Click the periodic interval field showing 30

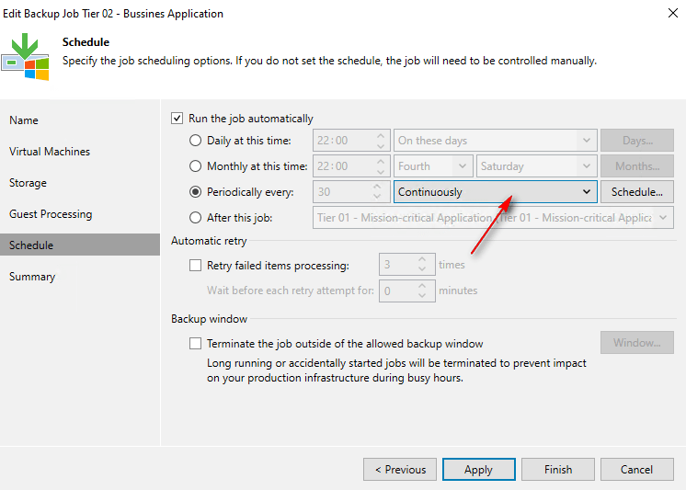(x=342, y=192)
